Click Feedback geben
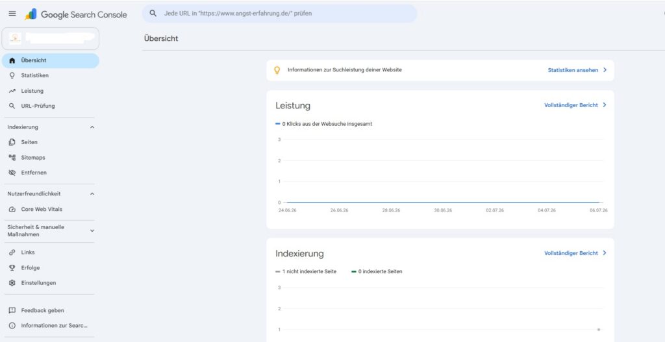The image size is (665, 342). [51, 310]
